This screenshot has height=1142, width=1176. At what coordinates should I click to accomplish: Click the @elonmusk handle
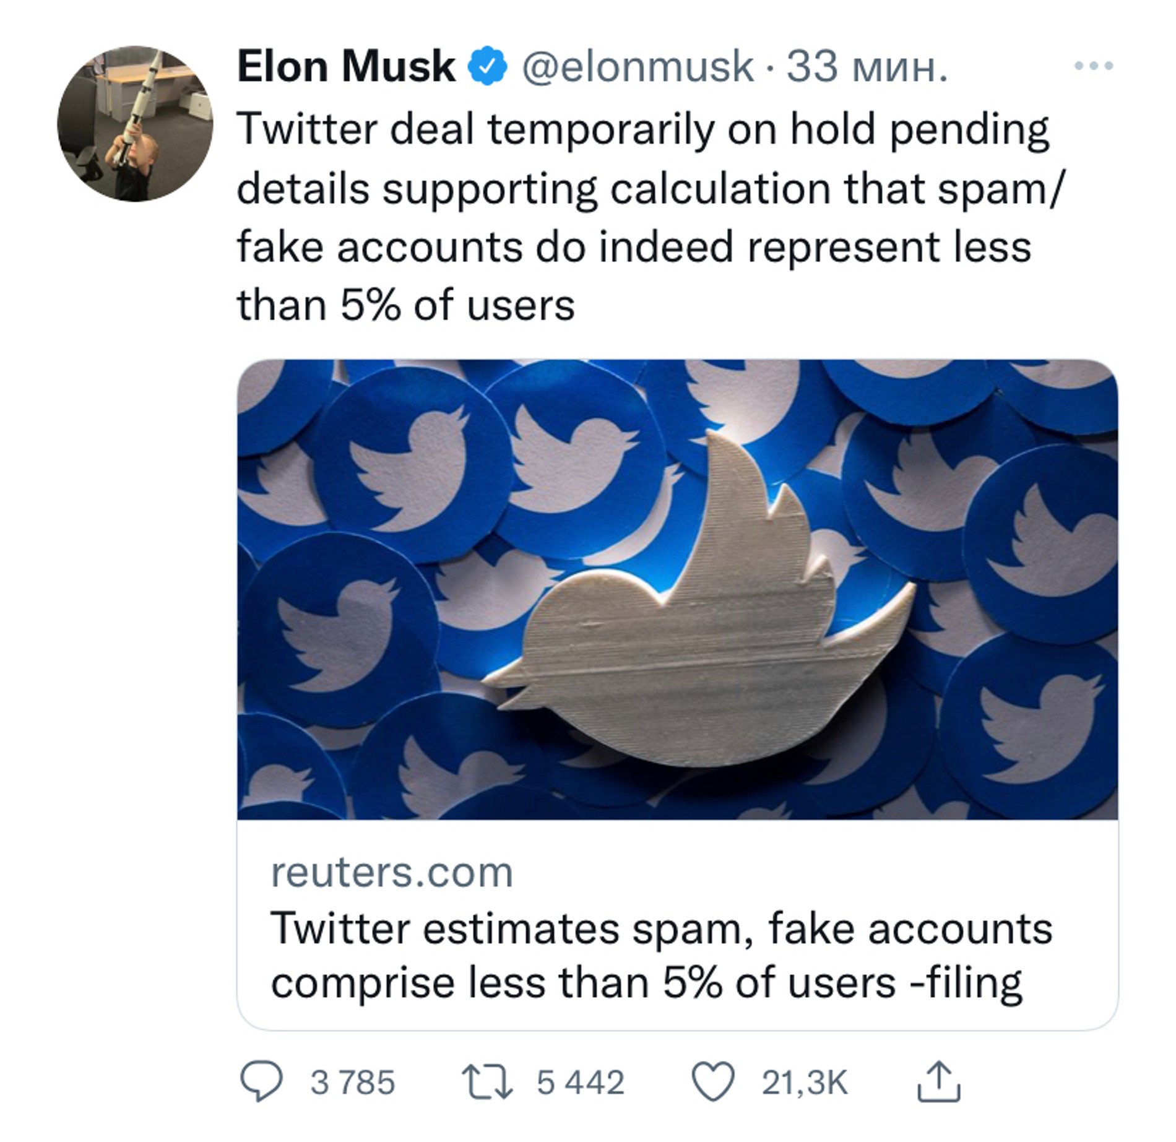tap(638, 66)
